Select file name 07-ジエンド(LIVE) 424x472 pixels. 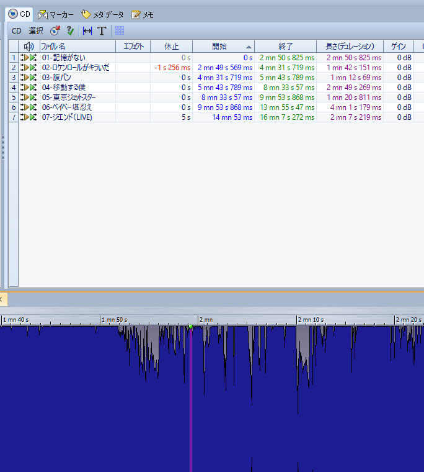tap(67, 117)
